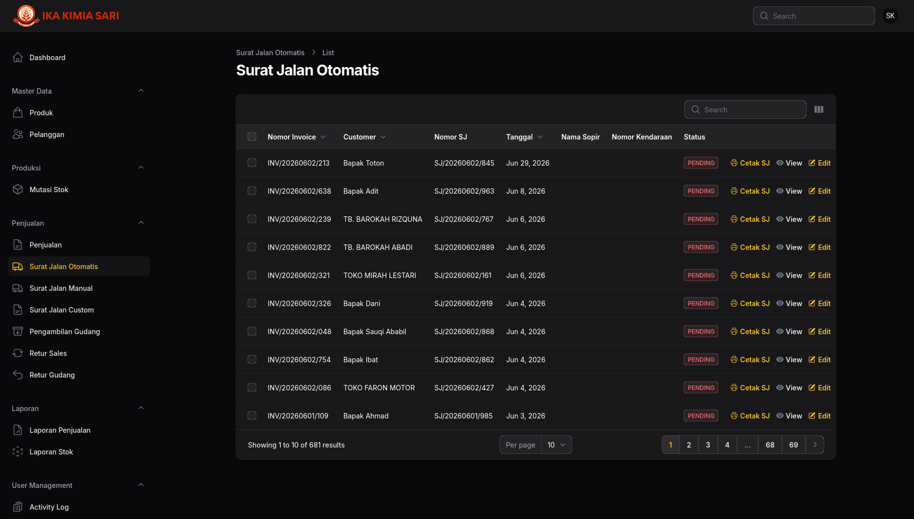914x519 pixels.
Task: Toggle the select-all header checkbox
Action: (252, 137)
